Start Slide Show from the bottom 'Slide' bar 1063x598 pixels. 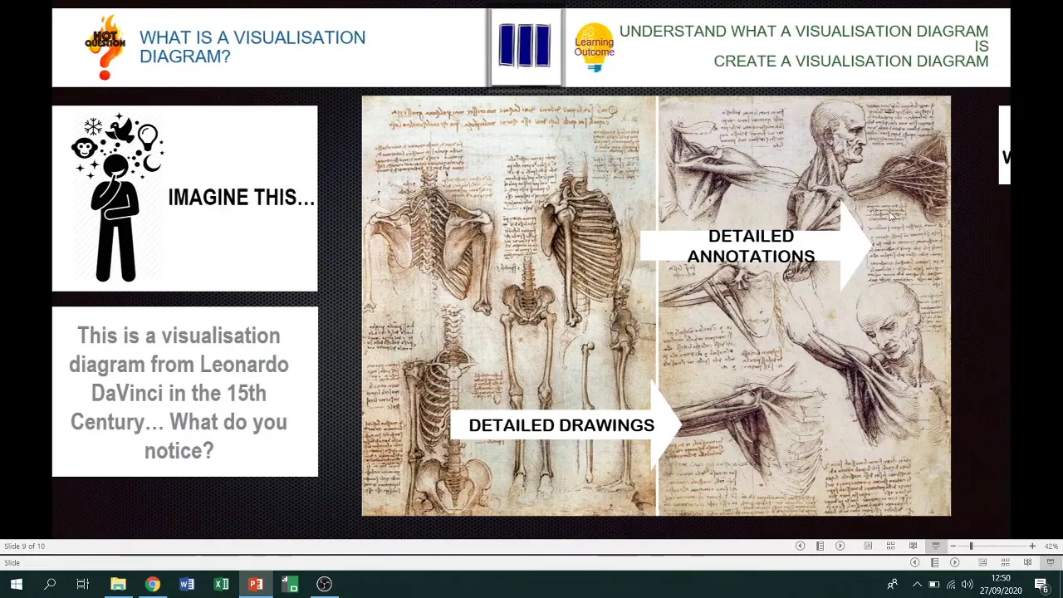[1051, 562]
